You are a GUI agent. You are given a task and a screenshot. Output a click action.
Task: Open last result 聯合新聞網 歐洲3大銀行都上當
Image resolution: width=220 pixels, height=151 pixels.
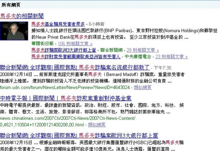pyautogui.click(x=79, y=136)
